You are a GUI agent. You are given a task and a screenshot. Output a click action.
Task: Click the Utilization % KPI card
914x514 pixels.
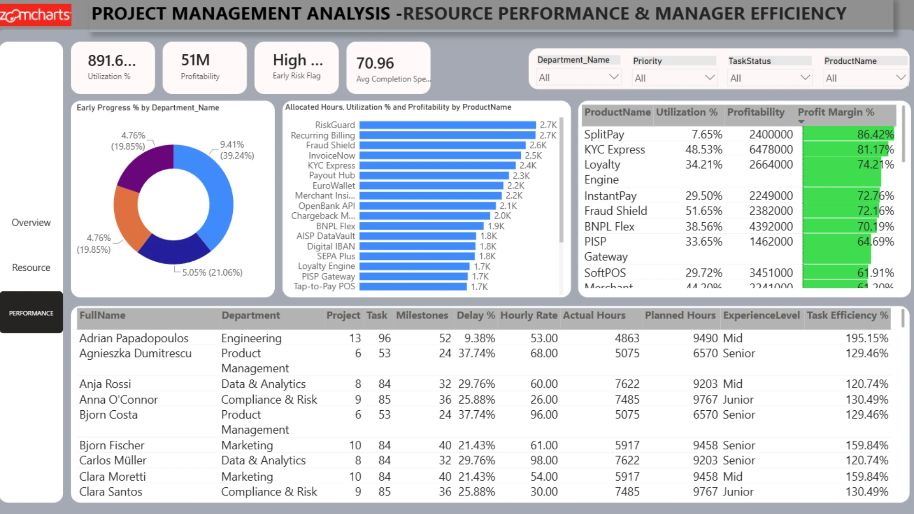coord(113,67)
